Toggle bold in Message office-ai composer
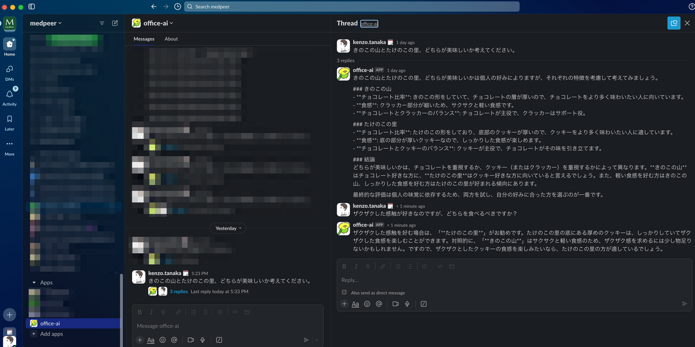The width and height of the screenshot is (695, 347). (x=140, y=312)
